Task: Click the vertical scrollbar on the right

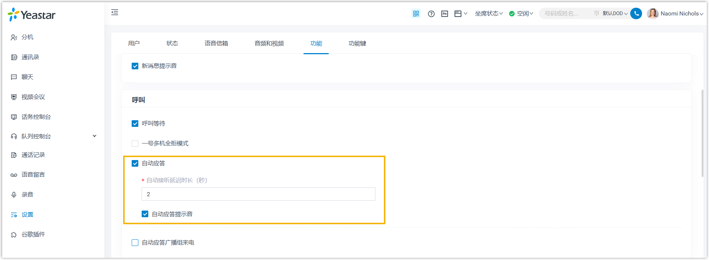Action: tap(702, 133)
